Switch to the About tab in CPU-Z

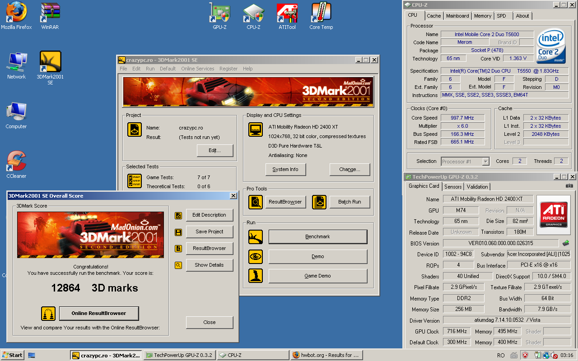[522, 16]
